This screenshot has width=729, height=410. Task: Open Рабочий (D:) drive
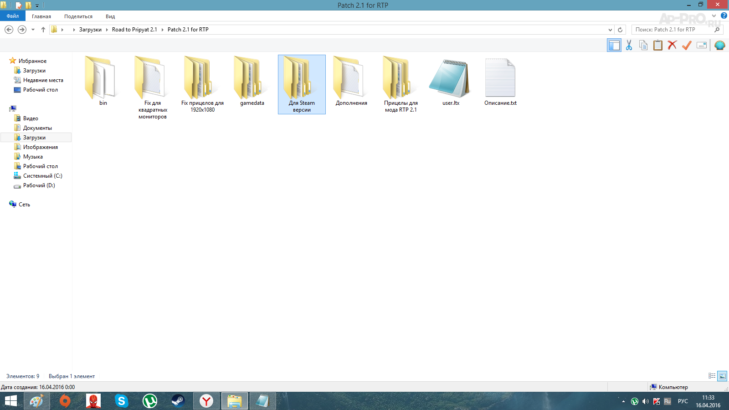pyautogui.click(x=39, y=185)
